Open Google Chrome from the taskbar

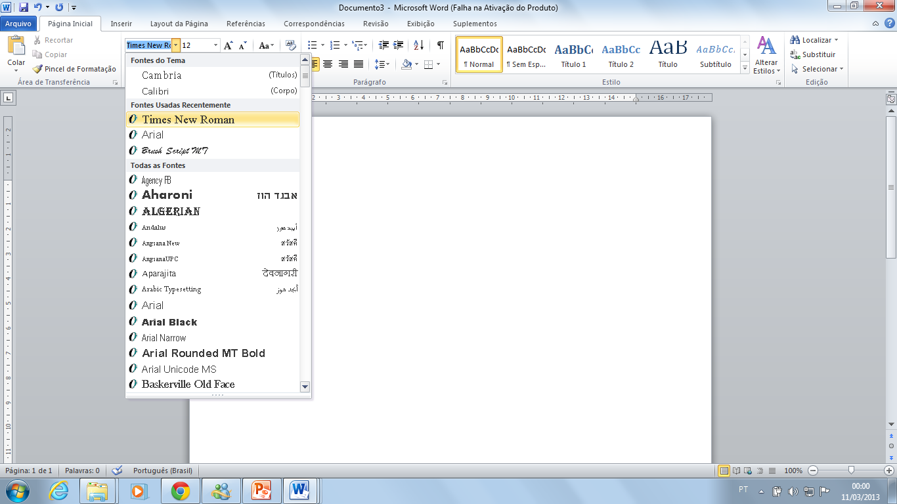pos(180,491)
